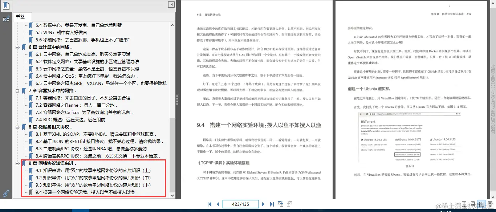Go to the next page arrow
Viewport: 496px width, 212px height.
[263, 204]
